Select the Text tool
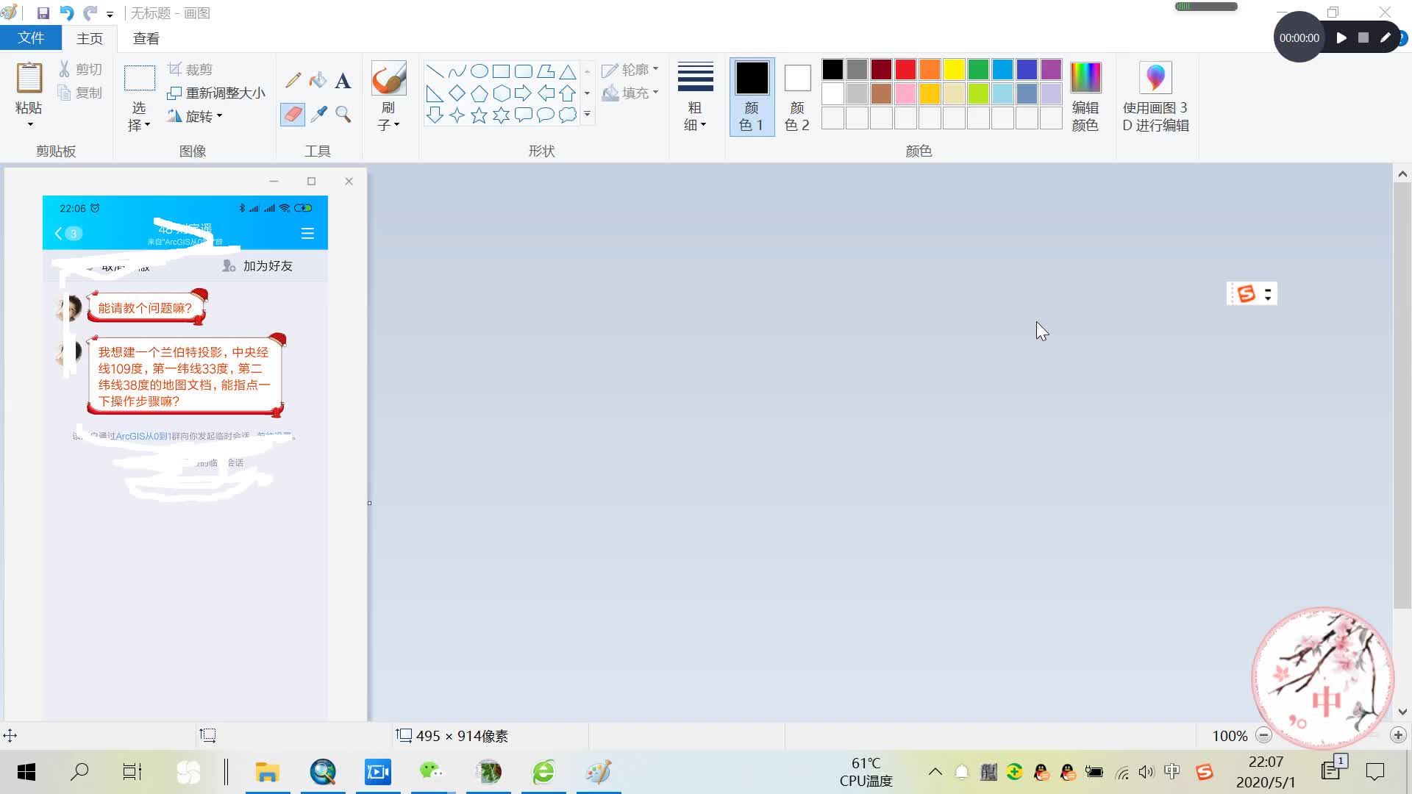This screenshot has width=1412, height=794. pos(343,80)
